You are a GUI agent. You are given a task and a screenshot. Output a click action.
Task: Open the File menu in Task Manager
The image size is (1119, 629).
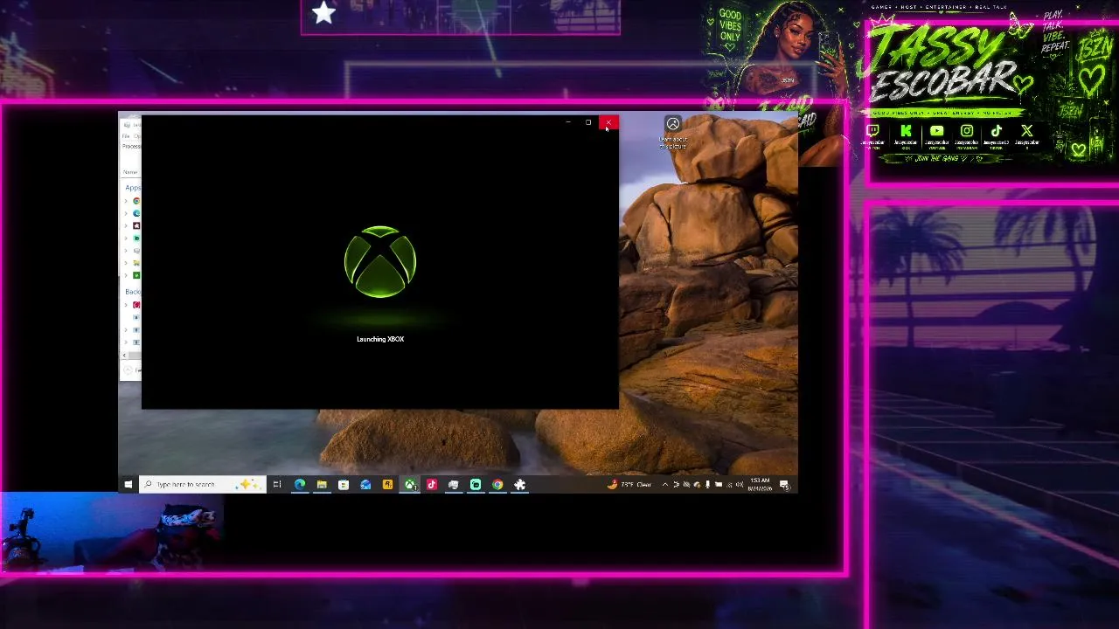126,136
